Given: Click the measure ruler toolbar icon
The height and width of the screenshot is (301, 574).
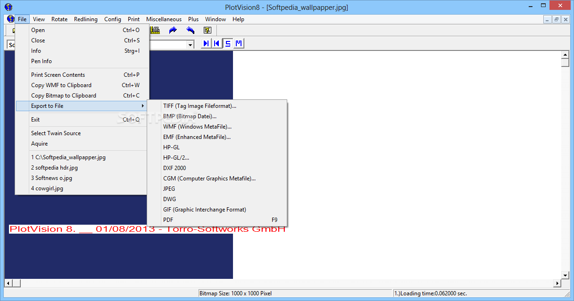Looking at the screenshot, I should (155, 30).
